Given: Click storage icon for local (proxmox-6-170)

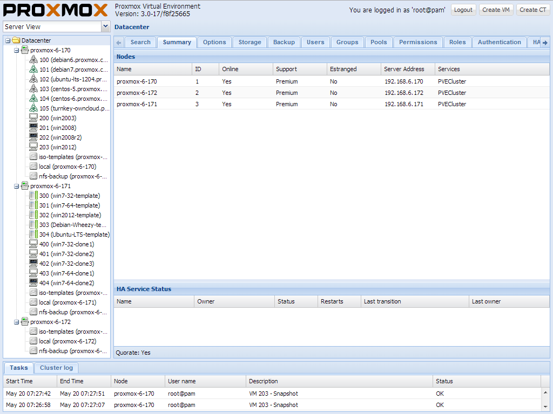Looking at the screenshot, I should click(x=33, y=166).
